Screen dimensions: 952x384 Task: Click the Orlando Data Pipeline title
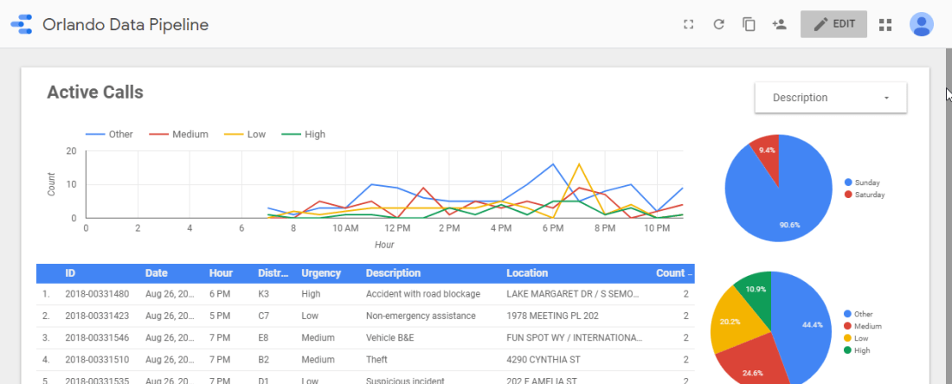click(125, 24)
